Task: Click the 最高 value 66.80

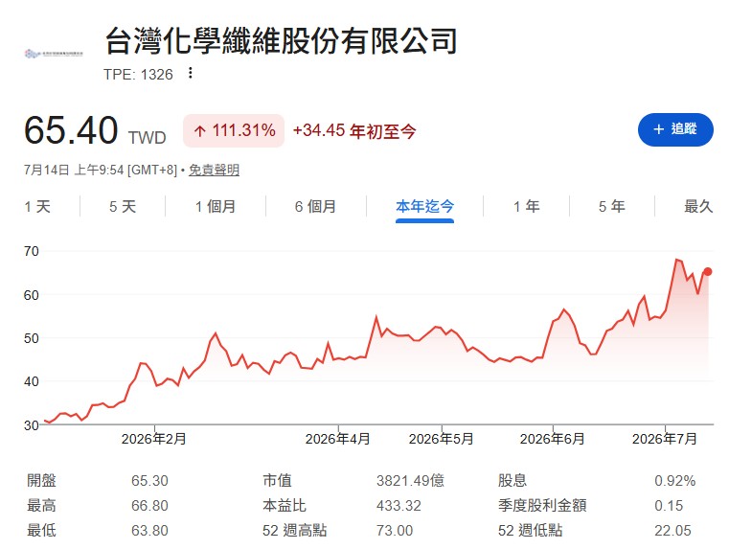Action: tap(149, 506)
